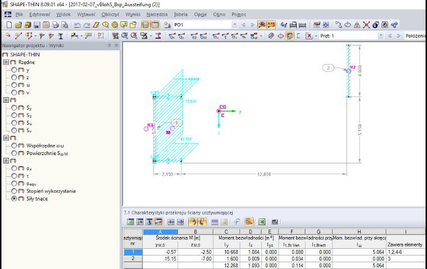
Task: Go to previous load case arrow
Action: (244, 25)
